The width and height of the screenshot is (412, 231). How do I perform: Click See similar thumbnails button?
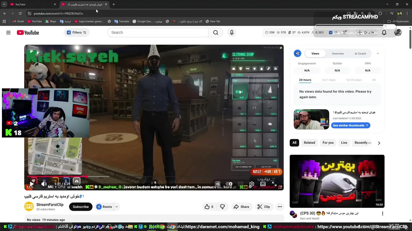[351, 125]
